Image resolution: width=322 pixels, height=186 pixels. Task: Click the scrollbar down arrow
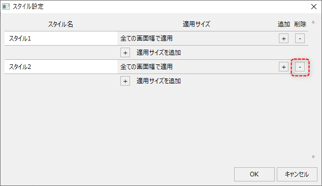pyautogui.click(x=313, y=157)
